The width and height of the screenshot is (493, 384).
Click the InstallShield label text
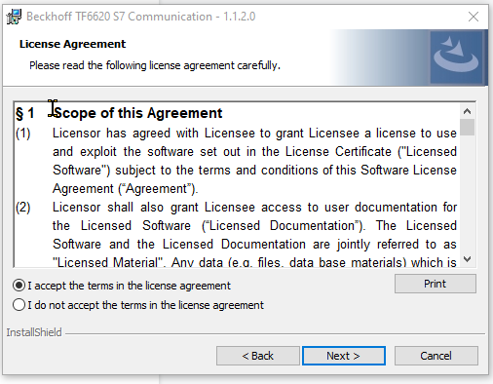34,332
